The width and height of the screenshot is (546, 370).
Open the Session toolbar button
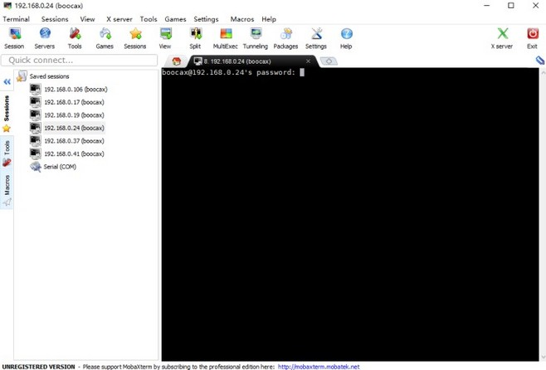click(14, 39)
